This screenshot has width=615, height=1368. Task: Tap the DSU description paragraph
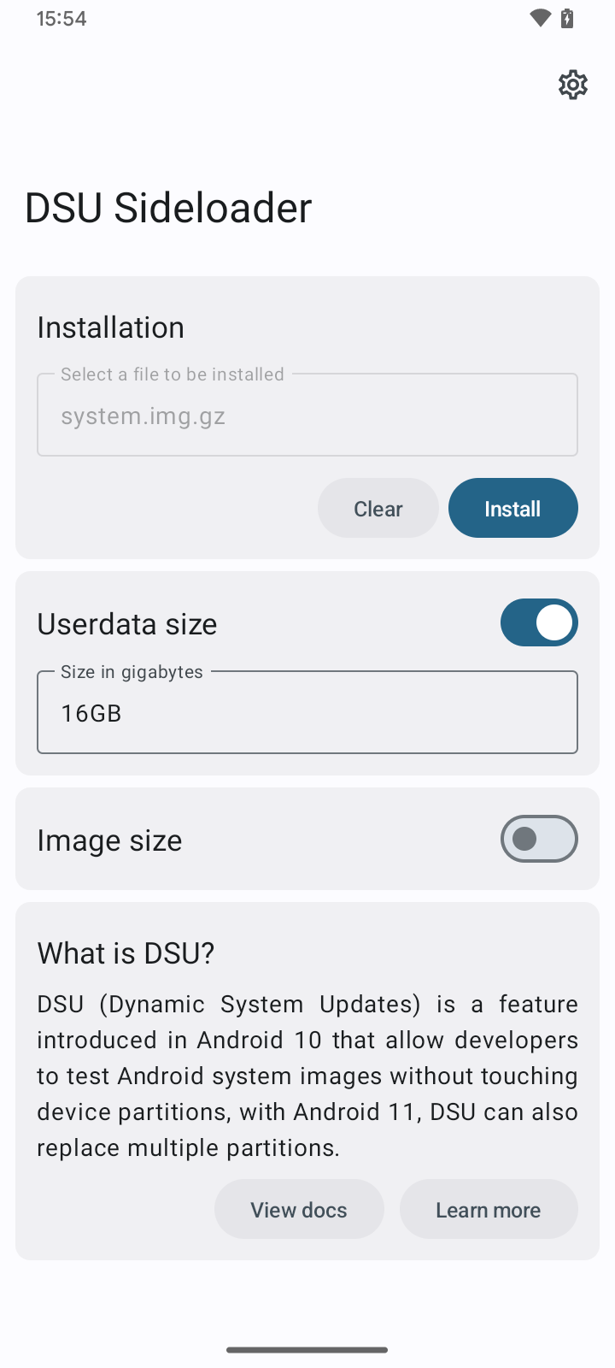(x=307, y=1076)
